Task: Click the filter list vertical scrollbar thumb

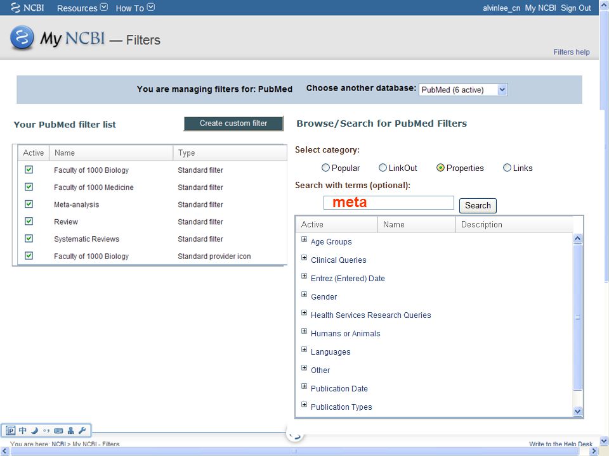Action: 577,317
